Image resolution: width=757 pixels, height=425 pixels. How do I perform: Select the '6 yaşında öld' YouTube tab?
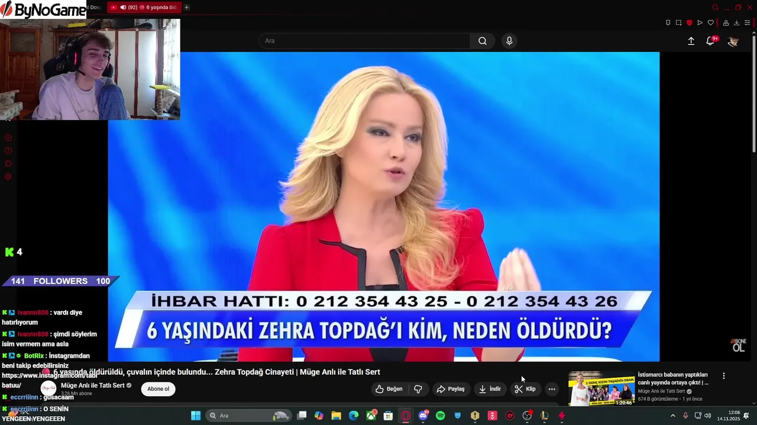tap(144, 7)
